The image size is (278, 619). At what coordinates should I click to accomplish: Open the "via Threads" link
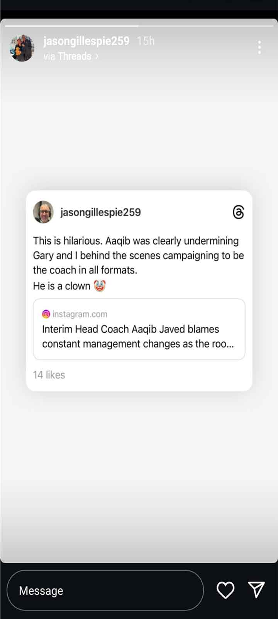coord(67,56)
